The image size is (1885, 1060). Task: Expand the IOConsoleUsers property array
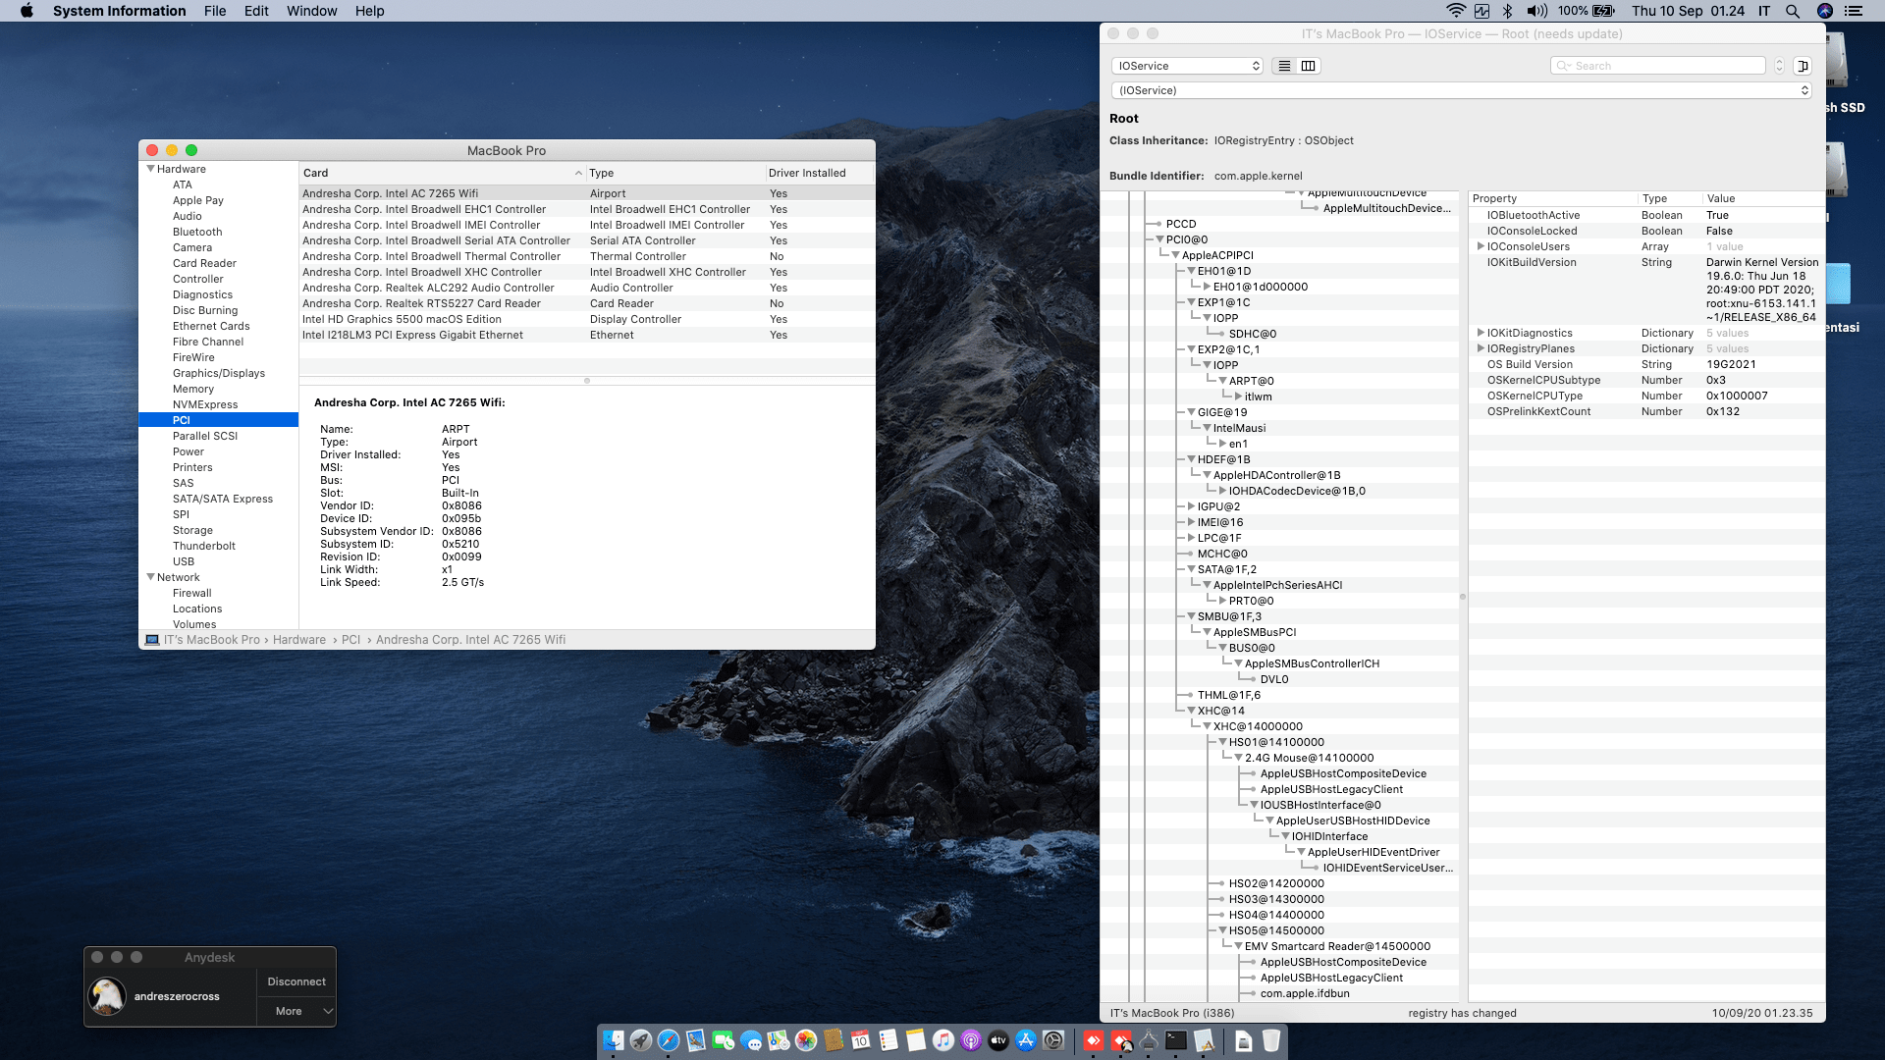click(1481, 246)
